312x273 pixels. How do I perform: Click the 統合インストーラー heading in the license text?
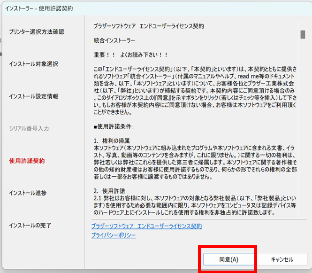click(x=114, y=40)
